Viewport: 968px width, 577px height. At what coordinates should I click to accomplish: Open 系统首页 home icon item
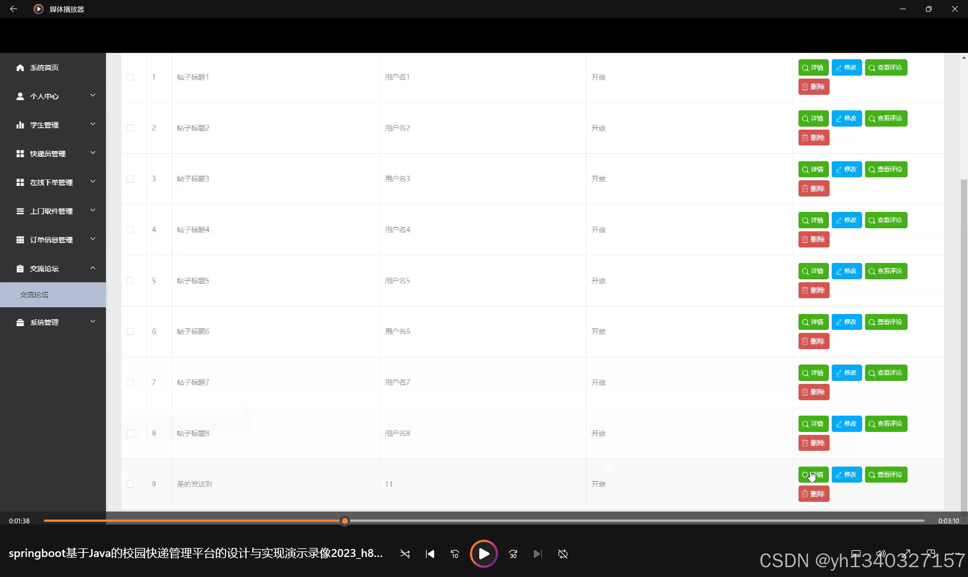[x=20, y=68]
